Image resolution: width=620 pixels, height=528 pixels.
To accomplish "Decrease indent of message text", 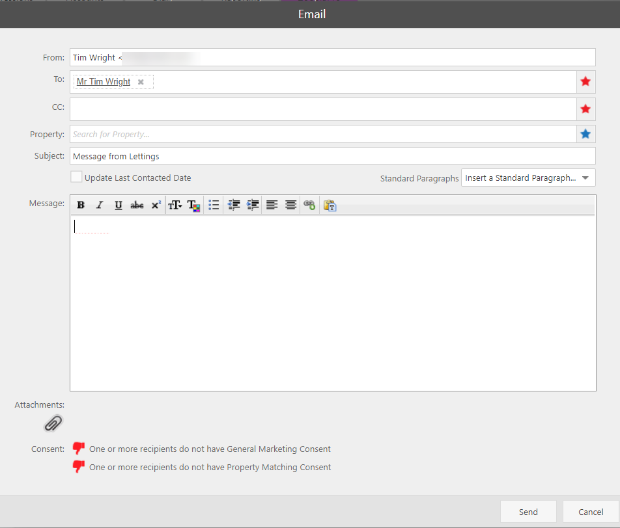I will (x=234, y=205).
